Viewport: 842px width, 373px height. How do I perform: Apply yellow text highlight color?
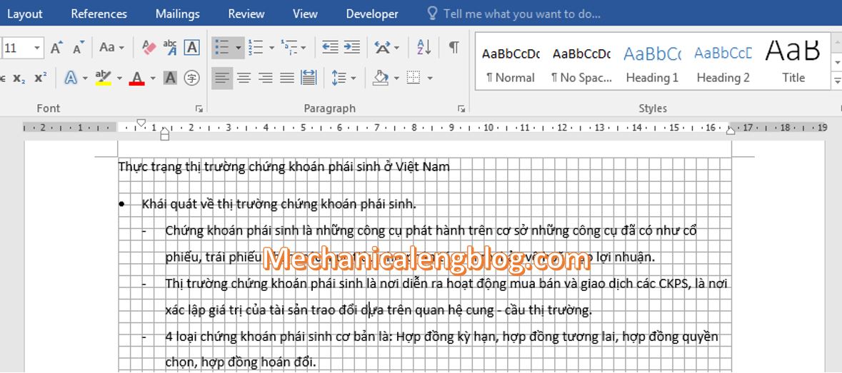103,78
